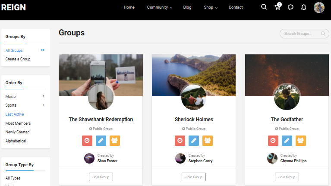The height and width of the screenshot is (186, 331).
Task: Open The Shawshank Redemption group title
Action: click(x=101, y=120)
